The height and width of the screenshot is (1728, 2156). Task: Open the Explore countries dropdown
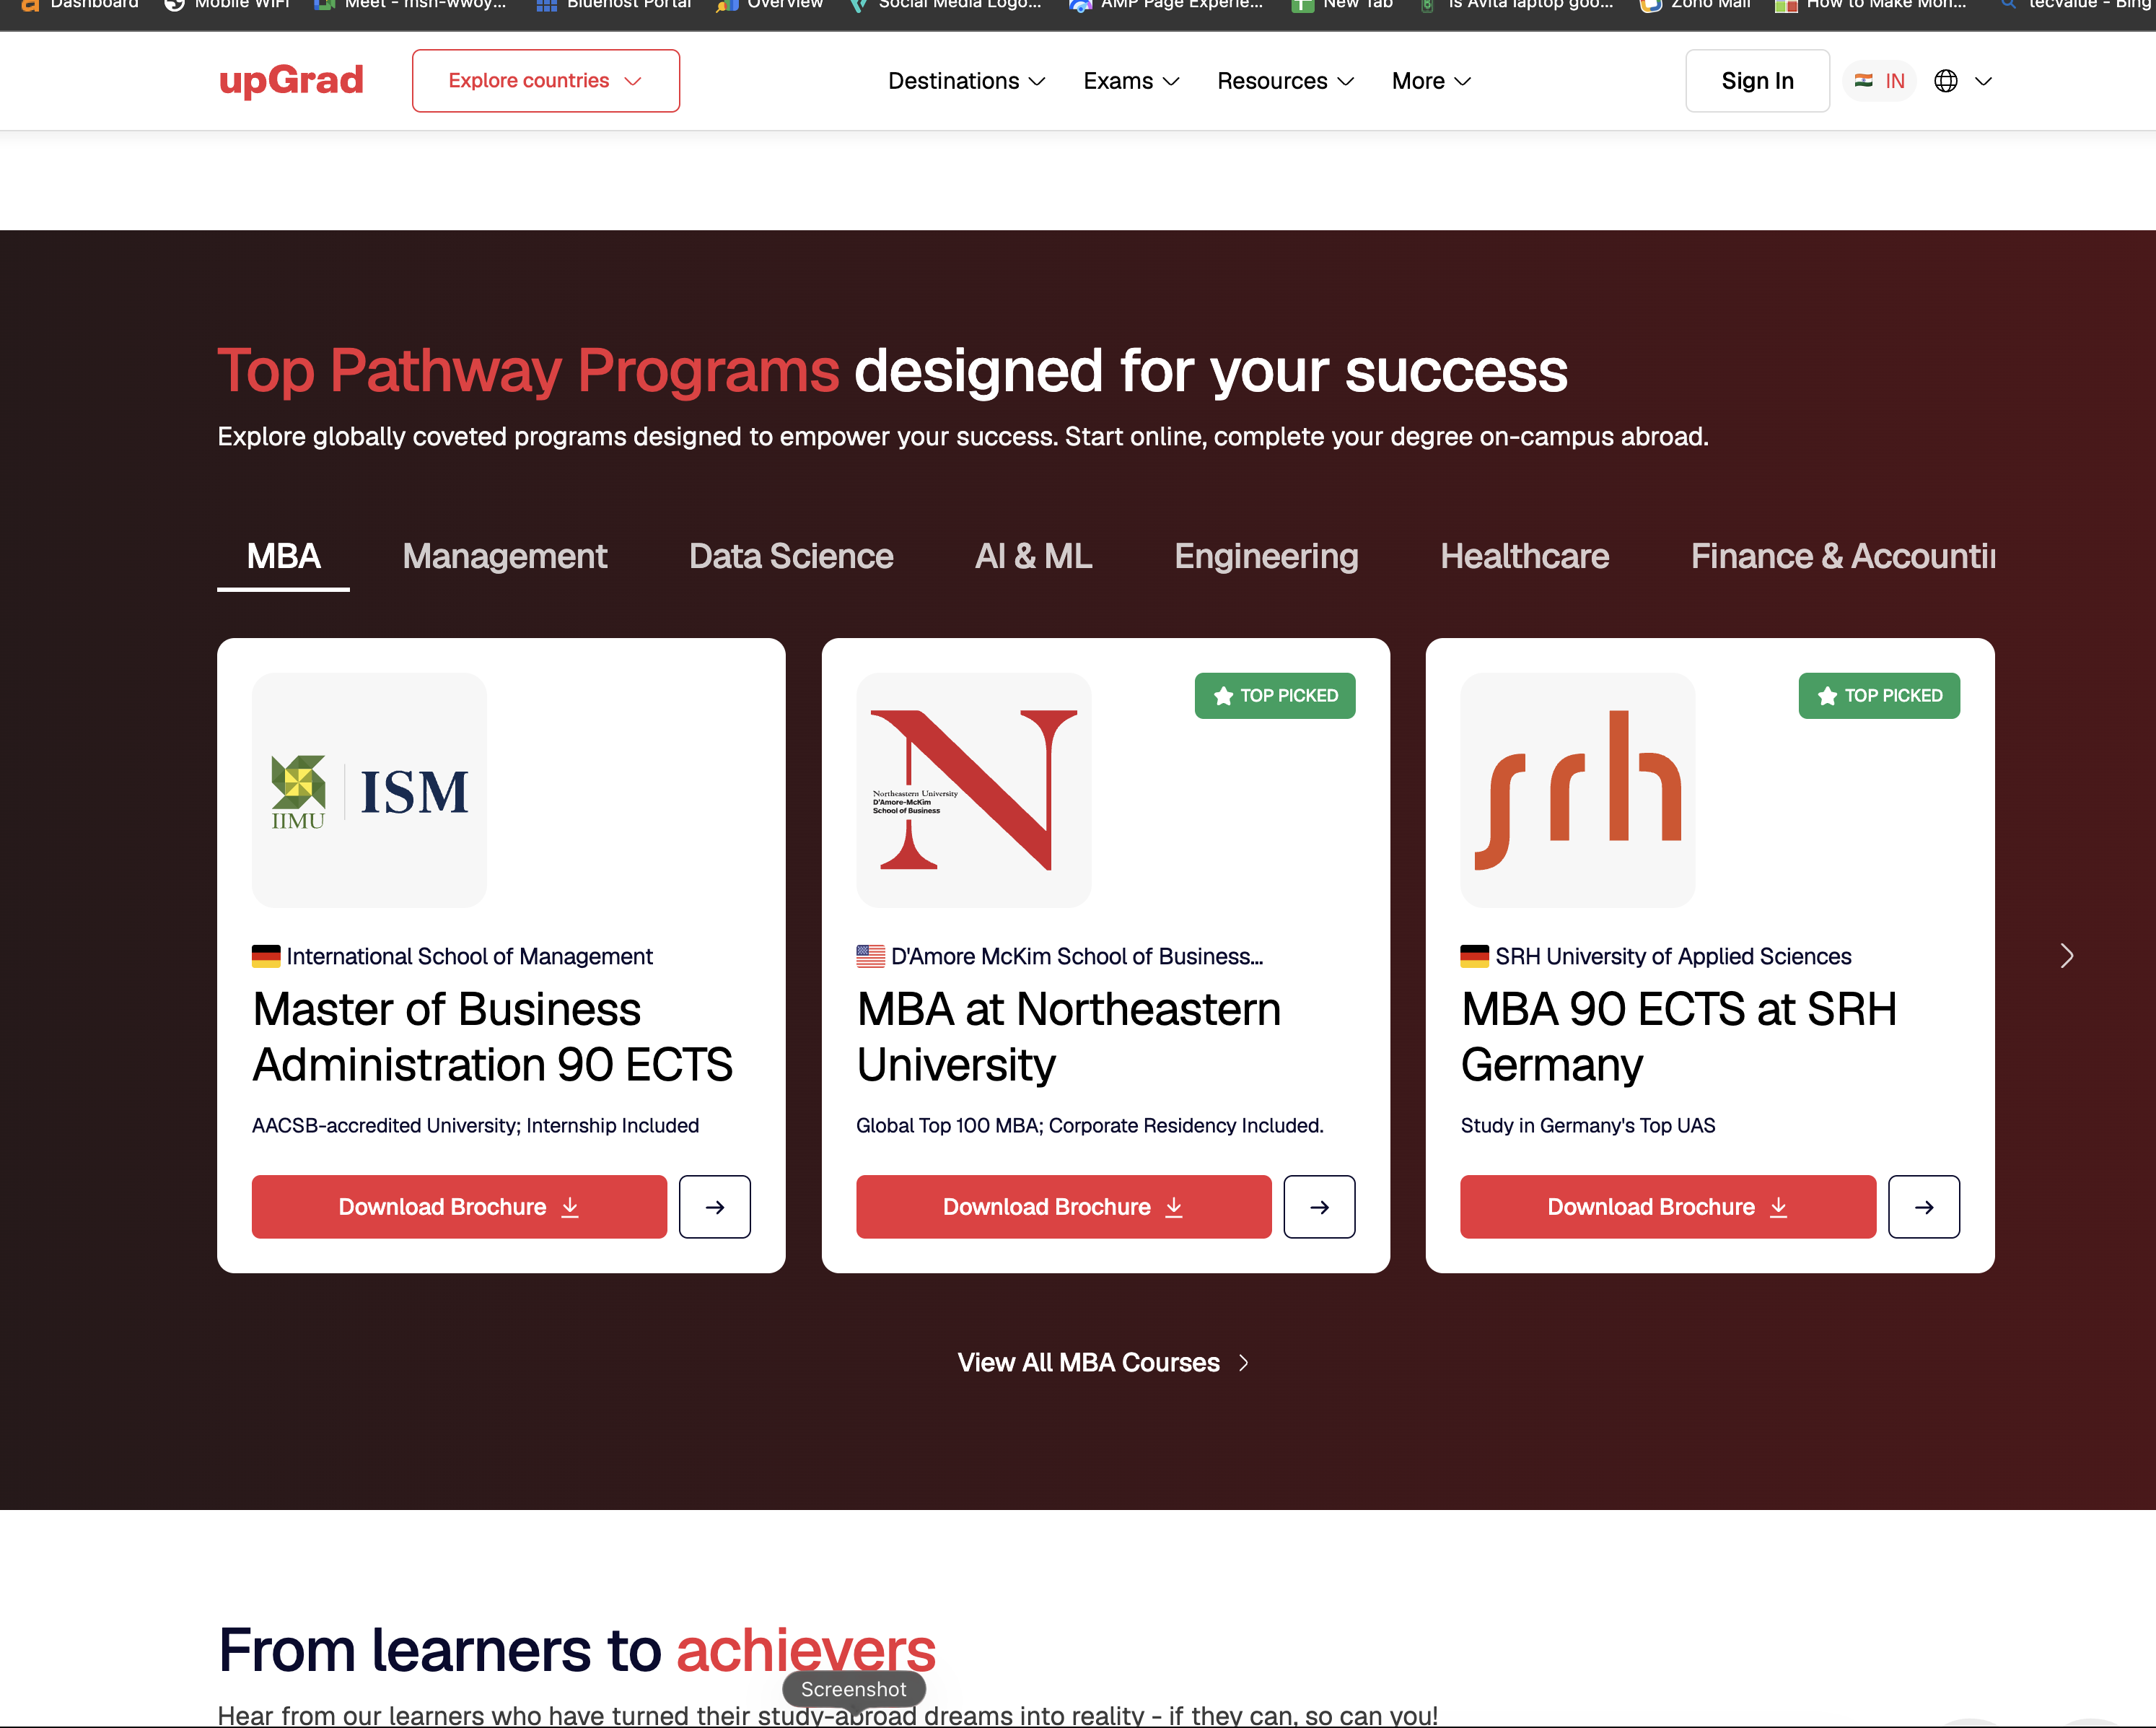[x=545, y=81]
